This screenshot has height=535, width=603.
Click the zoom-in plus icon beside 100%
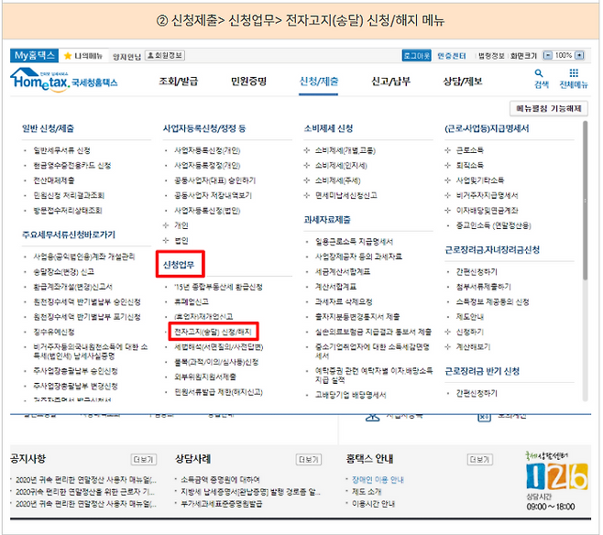click(580, 56)
